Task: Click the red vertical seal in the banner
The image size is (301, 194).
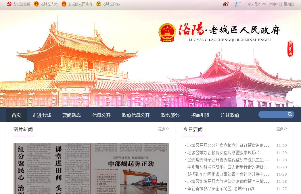Action: coord(290,49)
